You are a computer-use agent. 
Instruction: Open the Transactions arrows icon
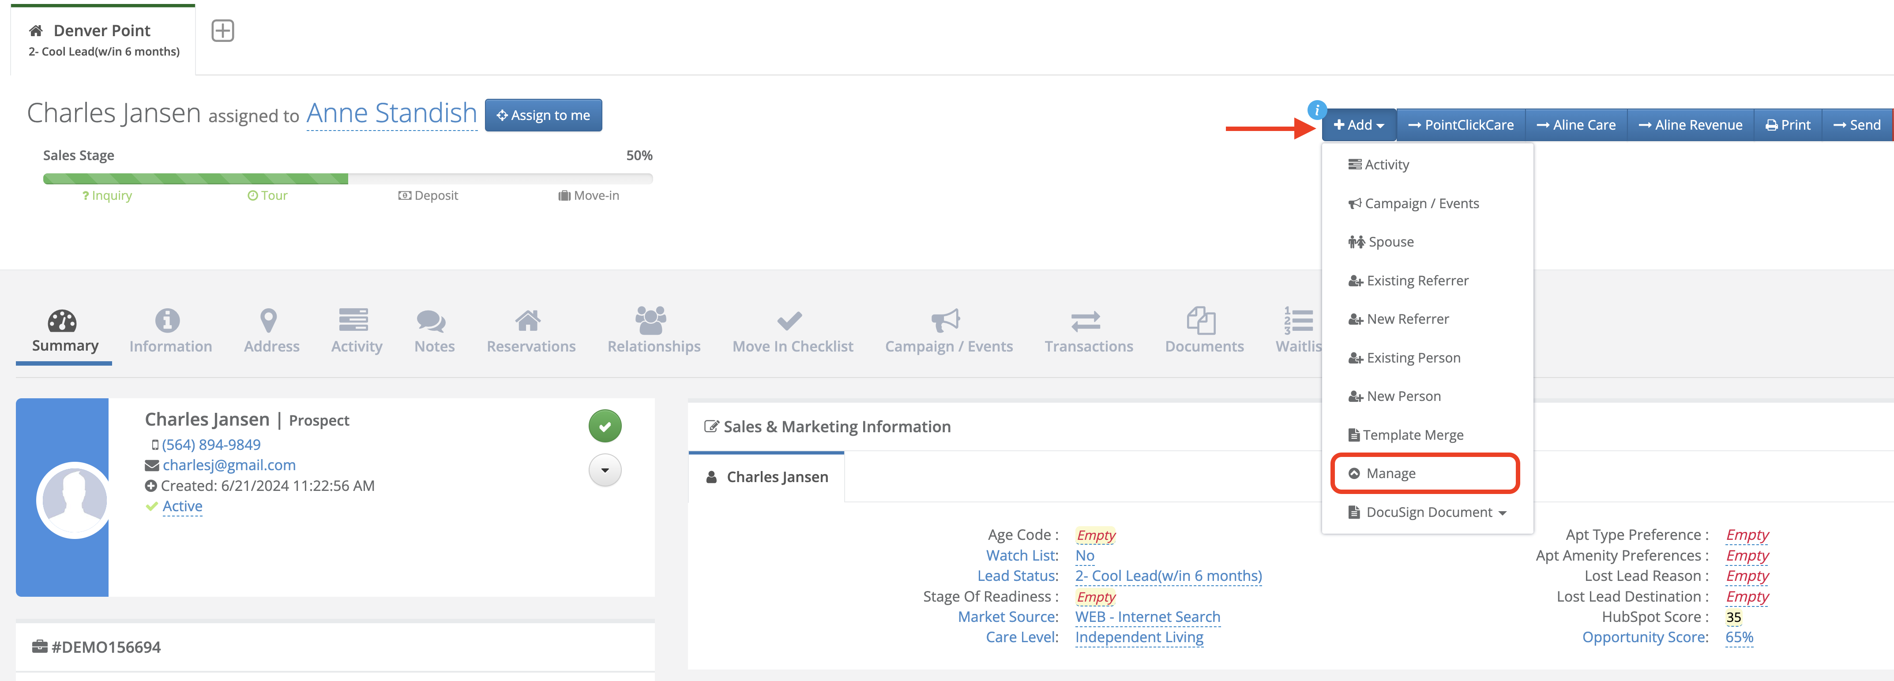1085,320
